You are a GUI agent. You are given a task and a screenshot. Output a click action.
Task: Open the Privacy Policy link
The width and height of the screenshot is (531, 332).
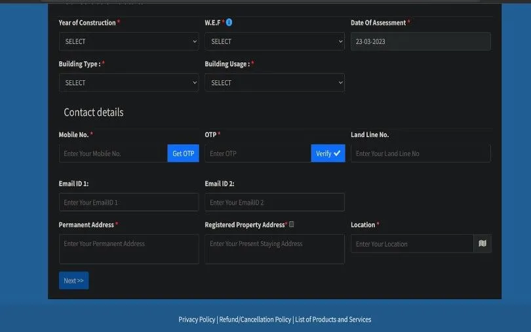point(197,320)
